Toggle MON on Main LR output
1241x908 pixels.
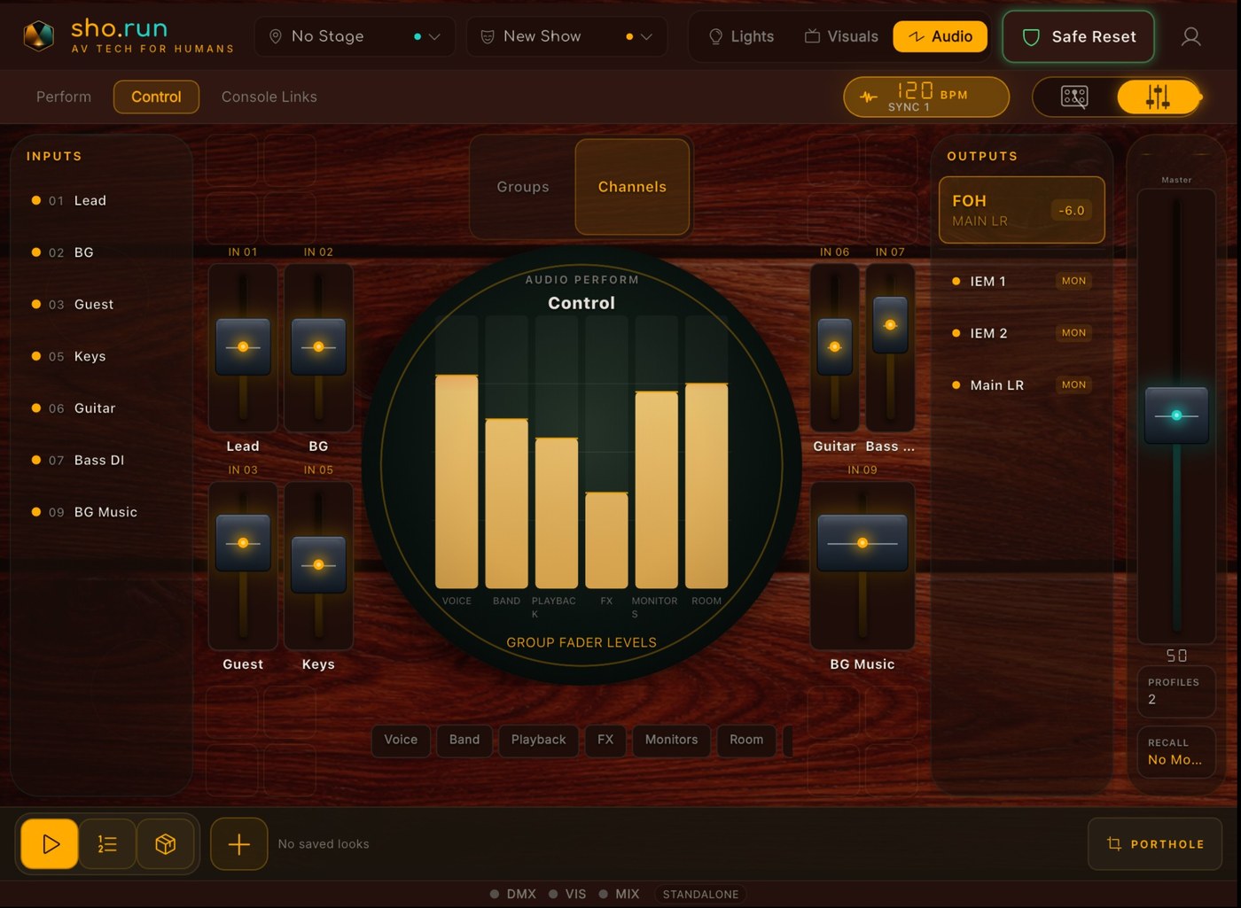coord(1073,384)
